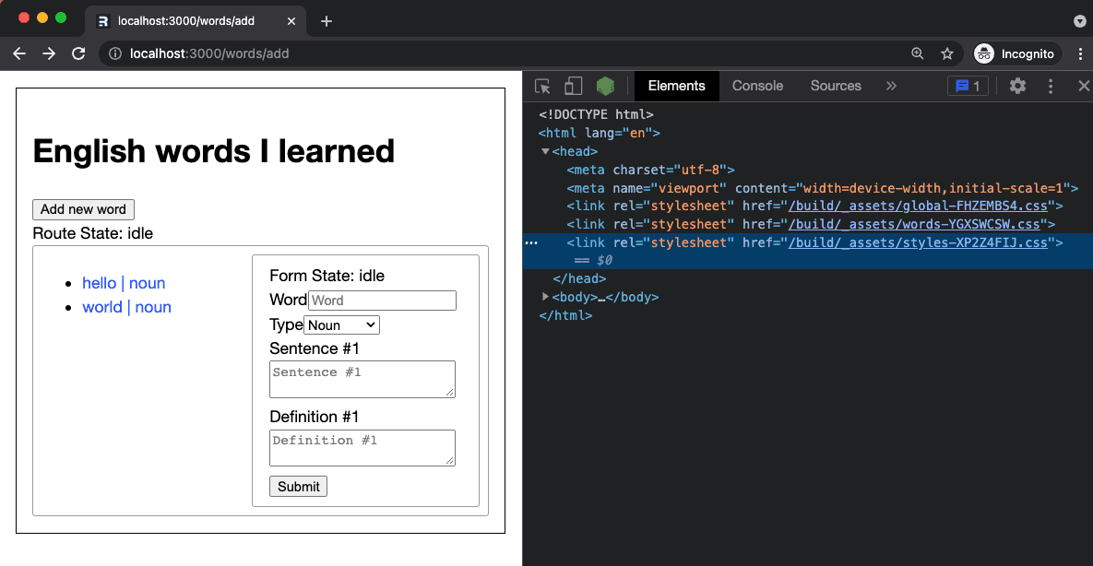
Task: Bookmark the page with the star icon
Action: [947, 53]
